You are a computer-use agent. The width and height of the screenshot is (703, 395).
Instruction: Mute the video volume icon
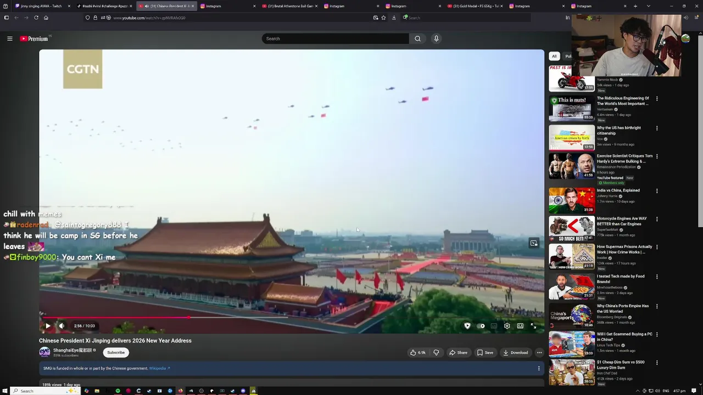pos(62,326)
